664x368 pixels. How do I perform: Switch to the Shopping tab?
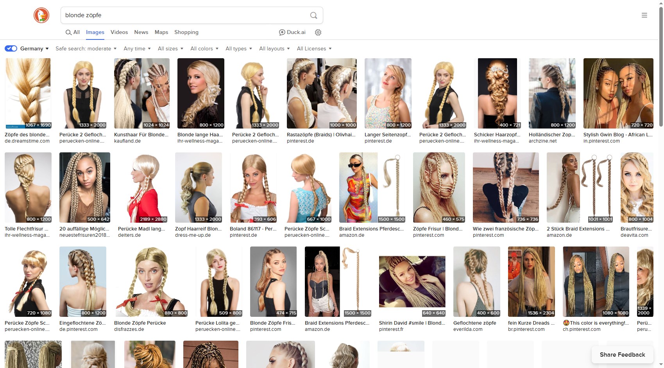point(186,32)
